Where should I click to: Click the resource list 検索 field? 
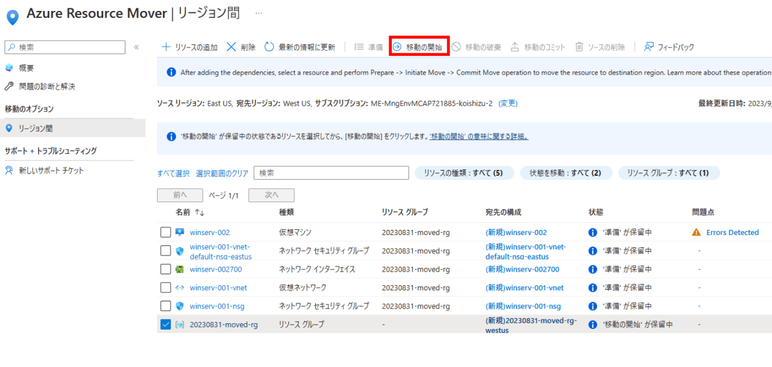click(331, 173)
